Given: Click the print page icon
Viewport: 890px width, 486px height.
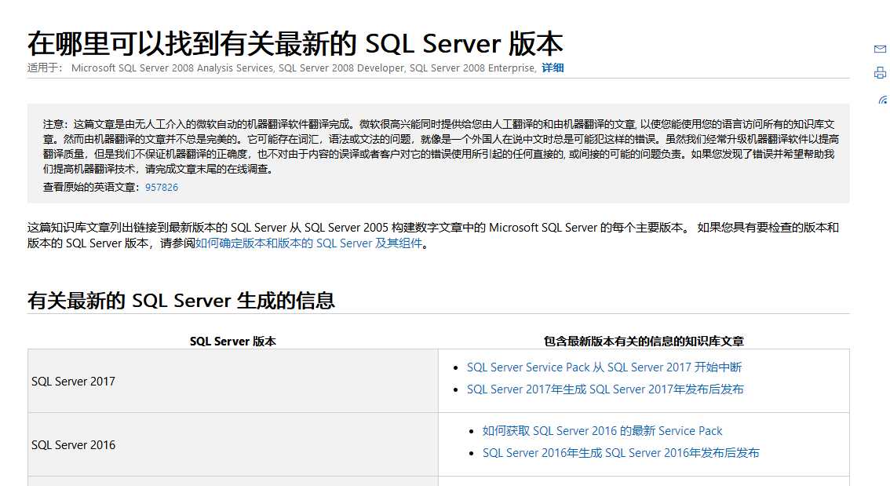Looking at the screenshot, I should (x=880, y=73).
